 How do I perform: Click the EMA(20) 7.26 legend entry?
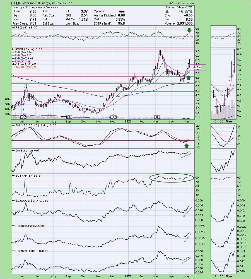pos(22,52)
